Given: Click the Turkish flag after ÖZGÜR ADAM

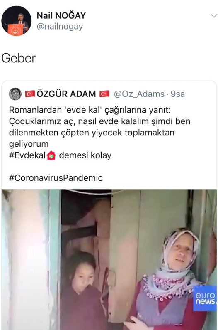Looking at the screenshot, I should point(104,94).
